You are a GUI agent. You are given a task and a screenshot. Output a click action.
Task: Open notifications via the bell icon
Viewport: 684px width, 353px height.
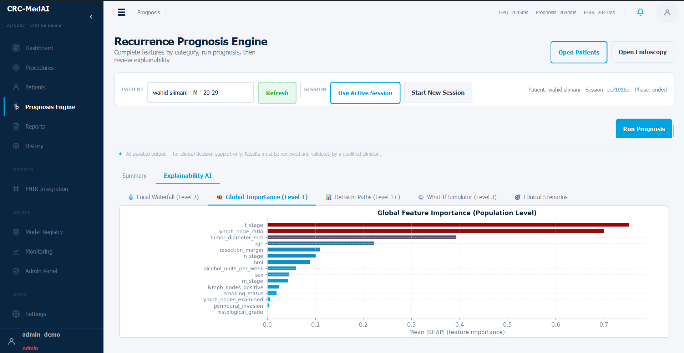click(x=640, y=12)
